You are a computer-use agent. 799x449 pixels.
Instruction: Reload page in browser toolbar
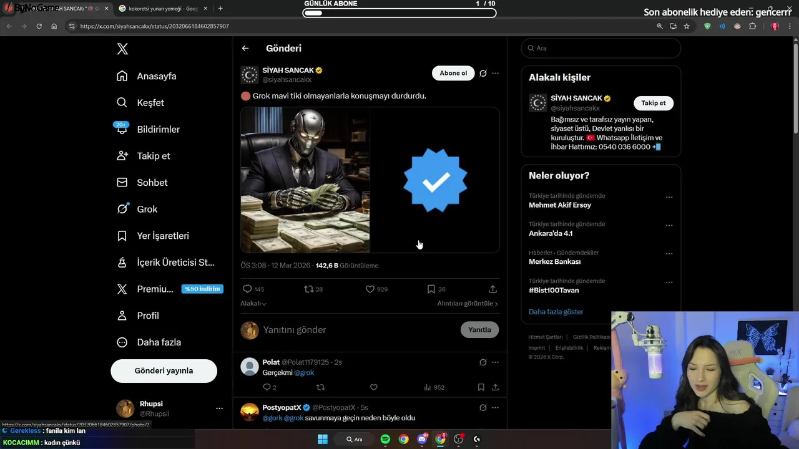tap(39, 26)
